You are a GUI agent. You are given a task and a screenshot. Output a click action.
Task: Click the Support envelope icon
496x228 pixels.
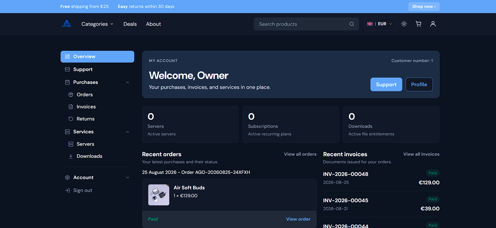[x=67, y=69]
